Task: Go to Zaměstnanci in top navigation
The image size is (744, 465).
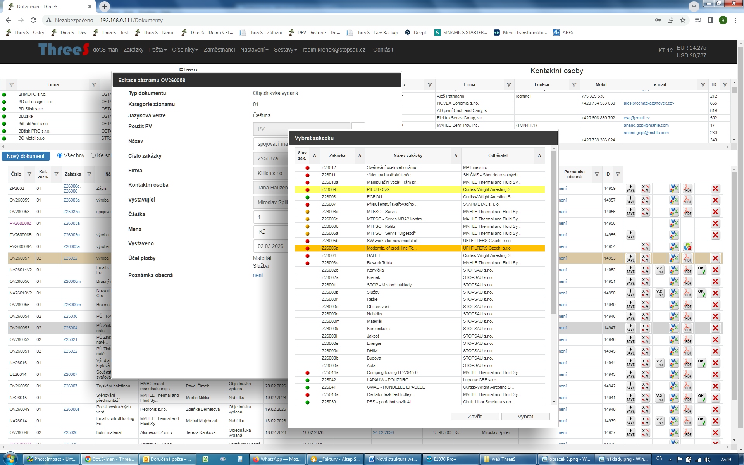Action: pos(219,50)
